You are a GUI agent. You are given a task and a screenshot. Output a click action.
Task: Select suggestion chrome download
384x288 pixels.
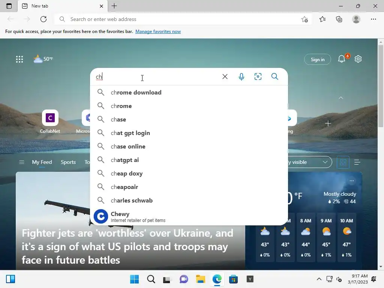tap(189, 92)
